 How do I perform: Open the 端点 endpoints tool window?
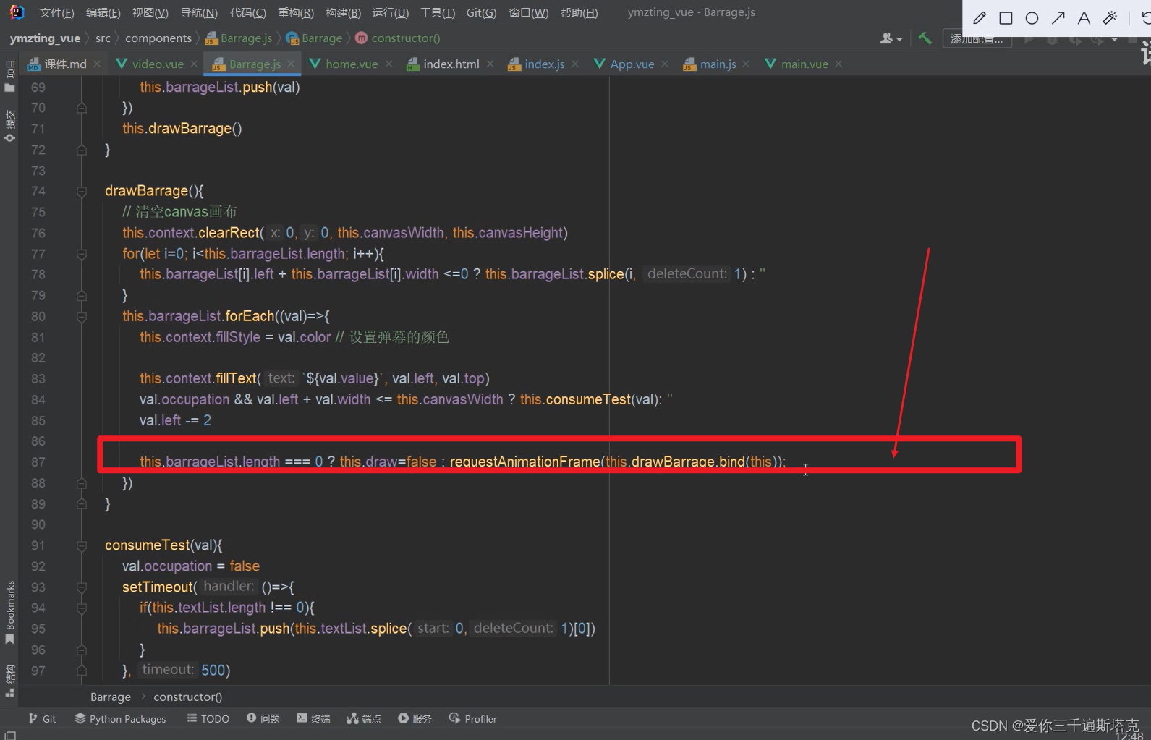(364, 718)
